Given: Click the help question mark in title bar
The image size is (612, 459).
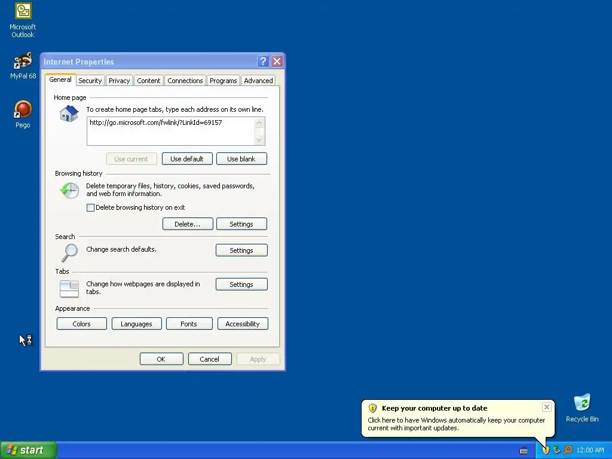Looking at the screenshot, I should click(263, 62).
